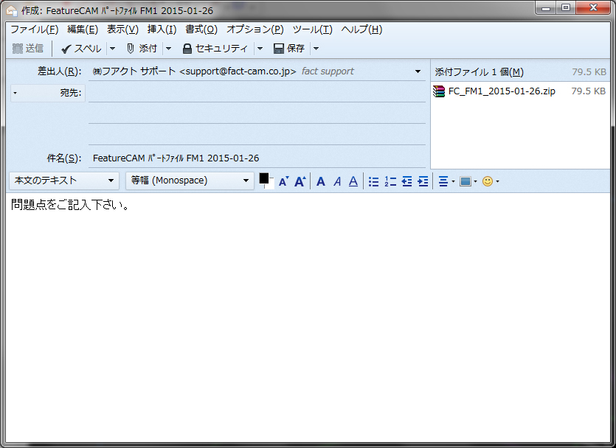Image resolution: width=616 pixels, height=448 pixels.
Task: Open the 挿入(I) menu
Action: click(162, 29)
